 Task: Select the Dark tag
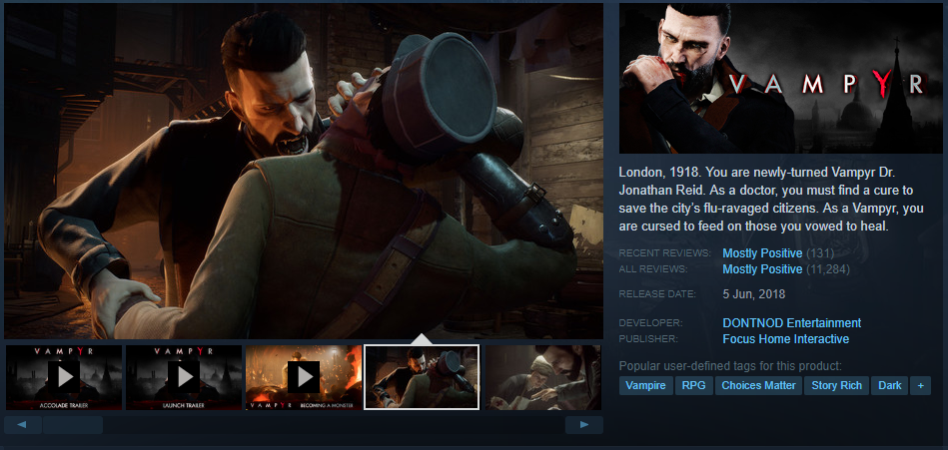tap(889, 385)
